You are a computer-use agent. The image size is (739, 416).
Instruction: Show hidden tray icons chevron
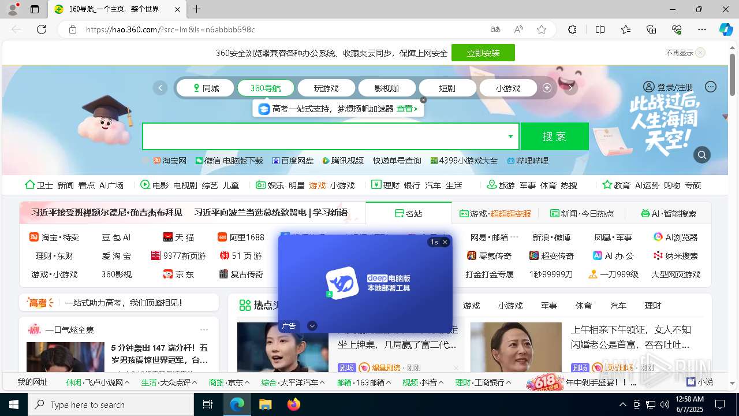pyautogui.click(x=622, y=404)
